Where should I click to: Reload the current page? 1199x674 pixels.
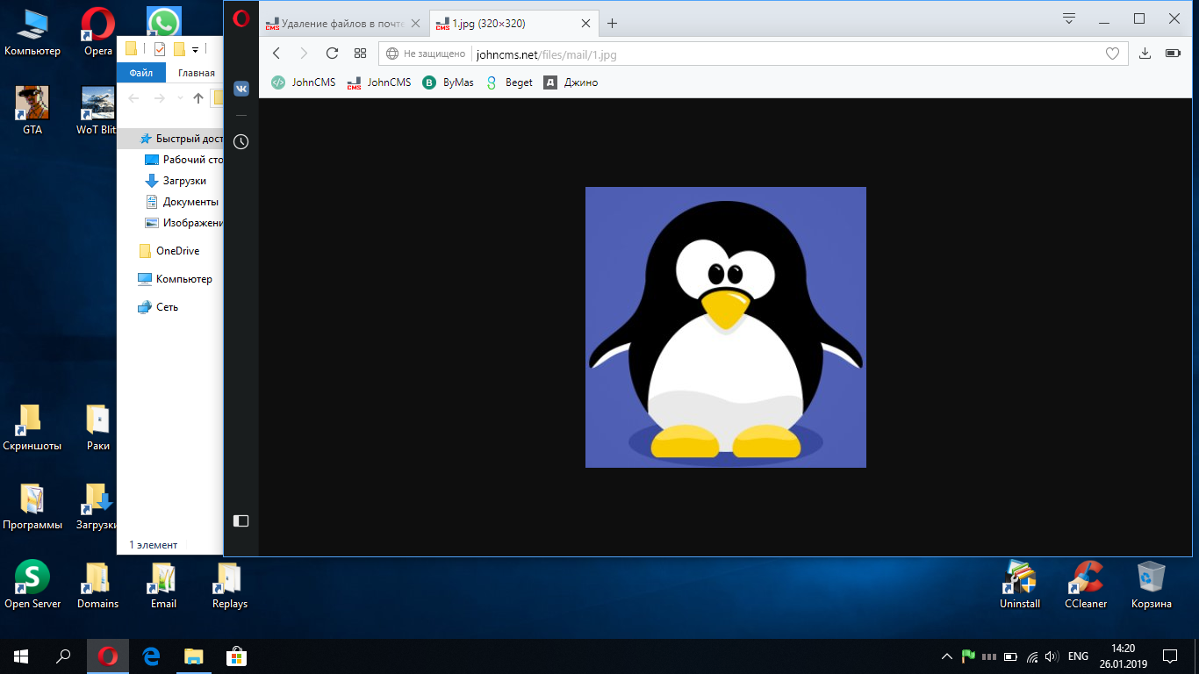[332, 54]
